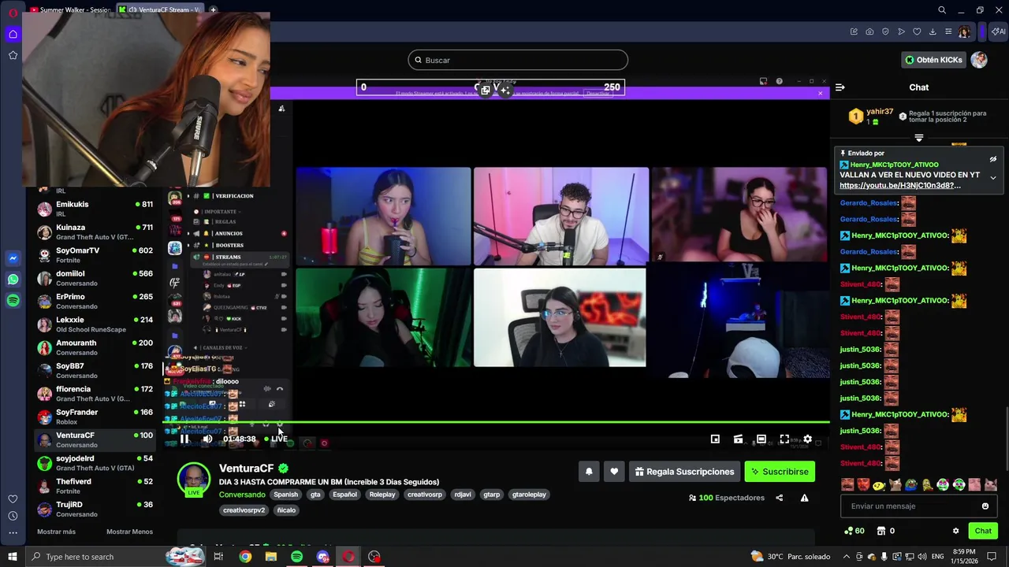This screenshot has width=1009, height=567.
Task: Open Opera sidebar Spotify icon
Action: tap(13, 301)
